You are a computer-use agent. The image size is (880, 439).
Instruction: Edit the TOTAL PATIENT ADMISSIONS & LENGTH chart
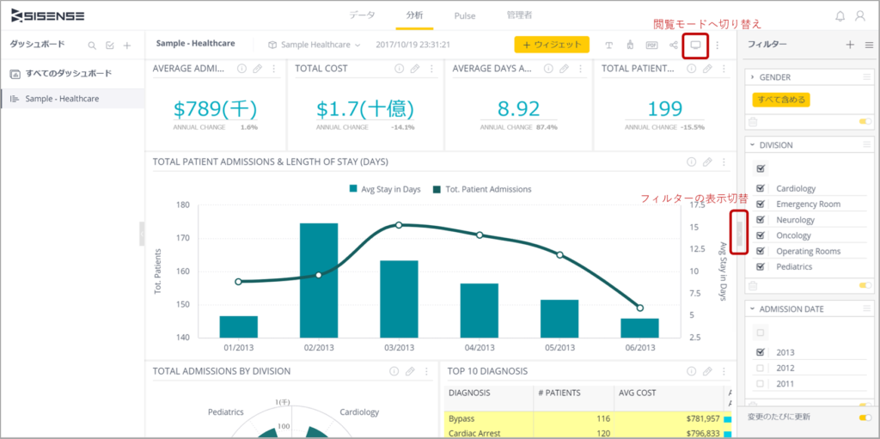coord(708,162)
